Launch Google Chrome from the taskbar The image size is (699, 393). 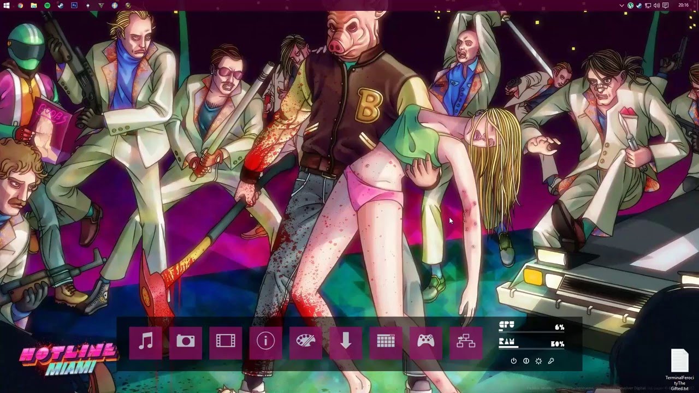tap(20, 5)
